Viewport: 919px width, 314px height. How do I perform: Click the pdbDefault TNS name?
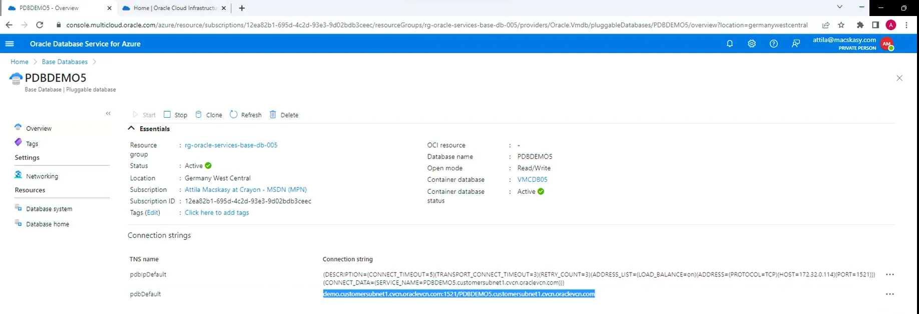[x=145, y=294]
